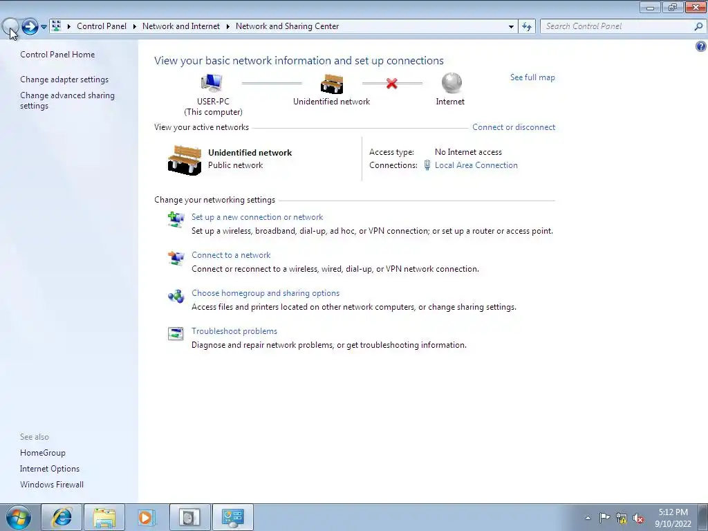Viewport: 708px width, 531px height.
Task: Open the Windows Start menu orb
Action: pyautogui.click(x=19, y=517)
